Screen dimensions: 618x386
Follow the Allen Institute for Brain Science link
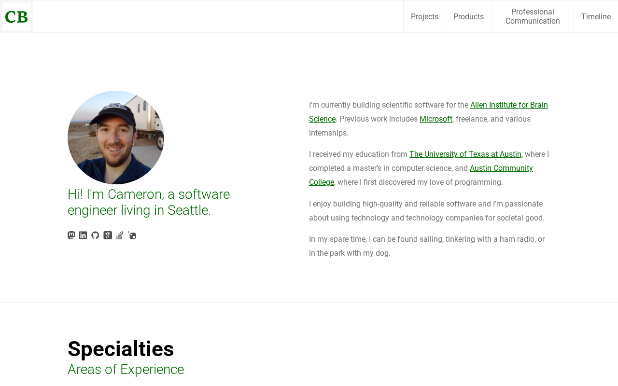pos(508,105)
